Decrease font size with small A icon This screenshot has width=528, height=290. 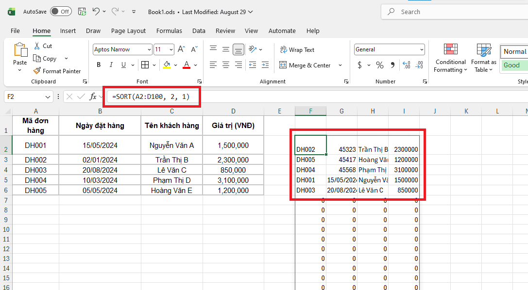tap(194, 49)
